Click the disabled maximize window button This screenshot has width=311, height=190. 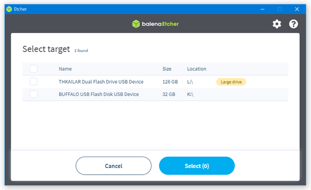click(x=280, y=9)
